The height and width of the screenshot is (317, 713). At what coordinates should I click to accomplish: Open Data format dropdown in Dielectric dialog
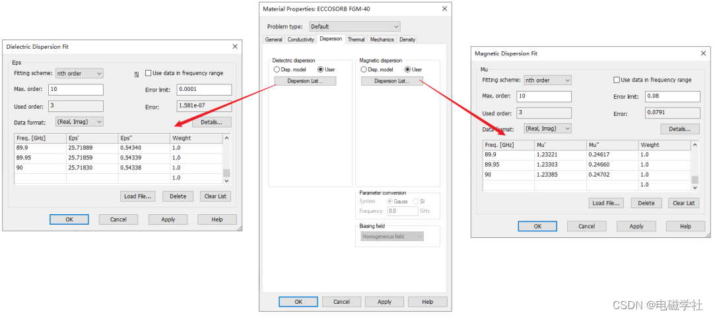tap(79, 122)
